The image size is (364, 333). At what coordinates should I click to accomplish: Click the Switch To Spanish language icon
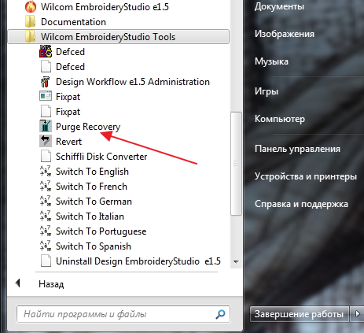(x=46, y=246)
